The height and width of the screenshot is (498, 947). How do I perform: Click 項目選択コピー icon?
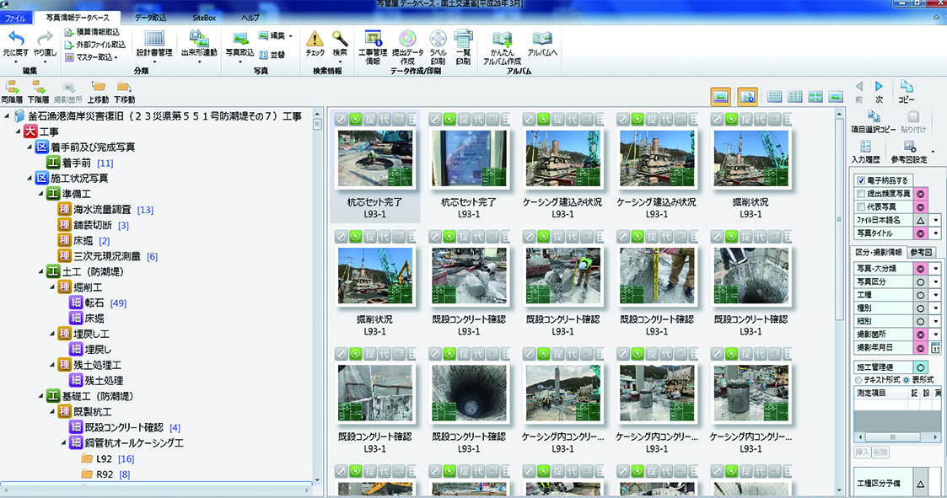click(874, 115)
